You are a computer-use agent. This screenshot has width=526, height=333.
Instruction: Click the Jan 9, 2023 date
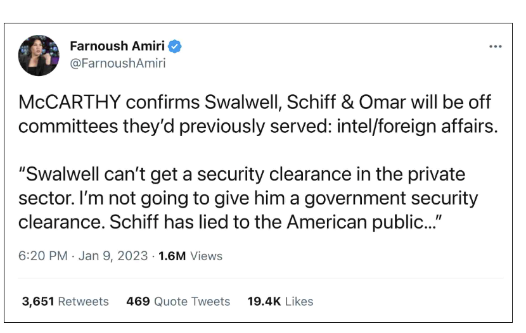113,256
